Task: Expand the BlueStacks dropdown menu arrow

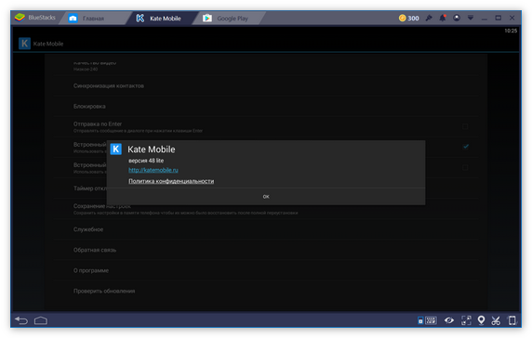Action: (x=471, y=18)
